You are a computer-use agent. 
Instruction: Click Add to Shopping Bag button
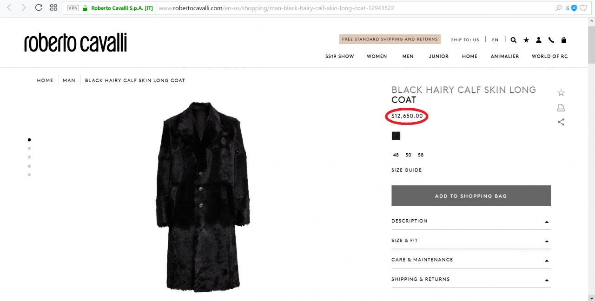point(471,196)
